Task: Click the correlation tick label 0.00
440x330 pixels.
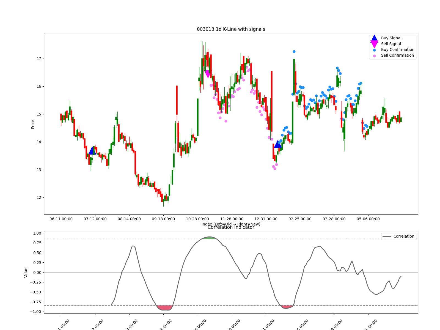Action: tap(37, 273)
